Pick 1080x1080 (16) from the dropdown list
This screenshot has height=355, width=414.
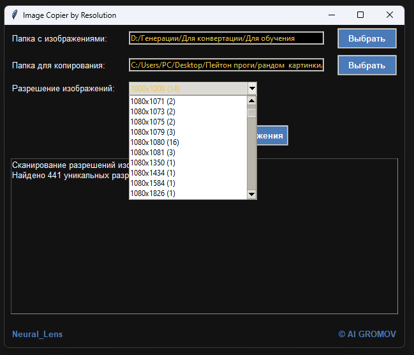[x=188, y=142]
